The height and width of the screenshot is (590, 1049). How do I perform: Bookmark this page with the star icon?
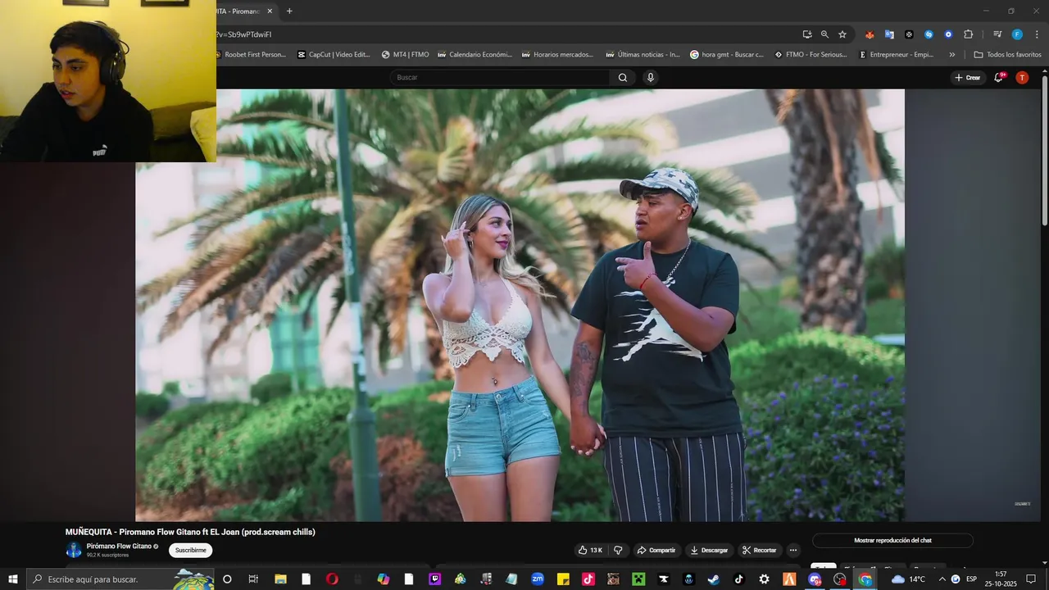coord(842,34)
